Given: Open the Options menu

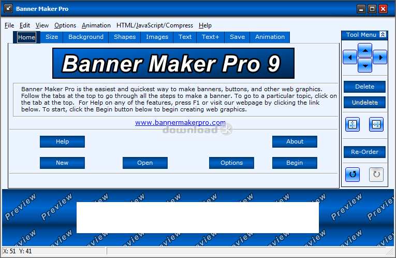Looking at the screenshot, I should point(65,25).
